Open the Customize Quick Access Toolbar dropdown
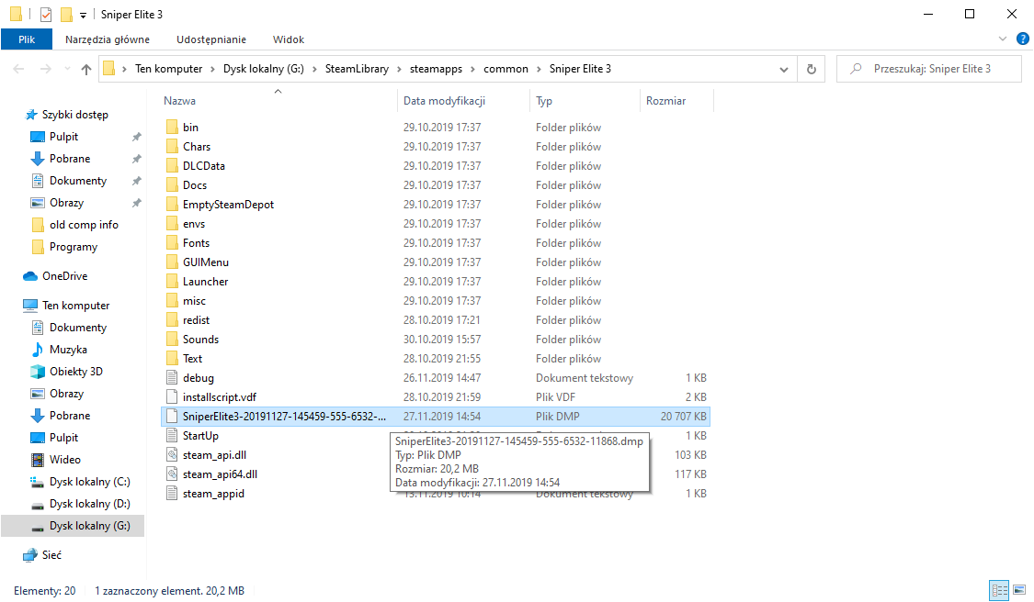 tap(83, 15)
